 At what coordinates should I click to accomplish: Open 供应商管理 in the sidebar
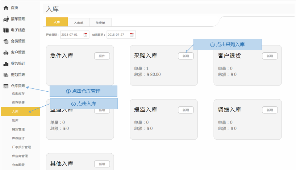[x=20, y=156]
